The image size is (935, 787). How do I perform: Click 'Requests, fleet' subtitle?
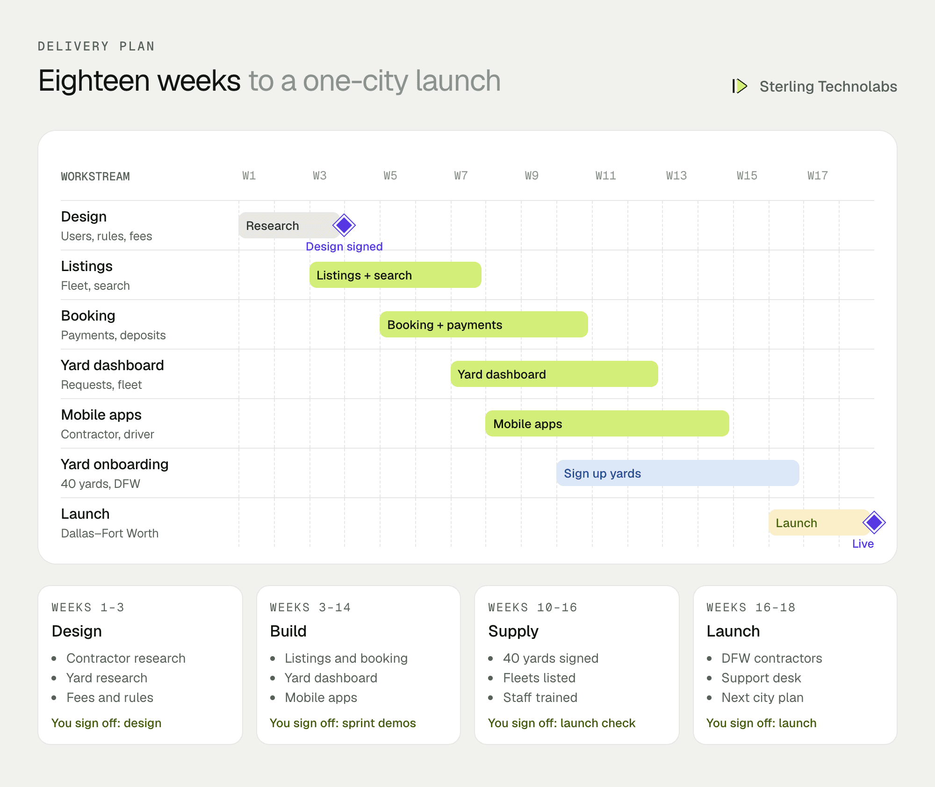point(101,385)
